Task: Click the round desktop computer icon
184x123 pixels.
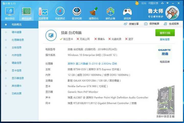Action: tap(51, 35)
